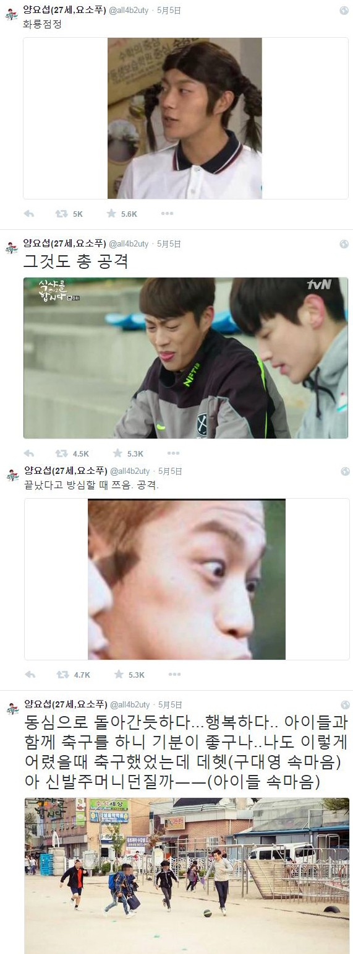This screenshot has height=954, width=353.
Task: Click globe icon on first tweet
Action: point(345,11)
